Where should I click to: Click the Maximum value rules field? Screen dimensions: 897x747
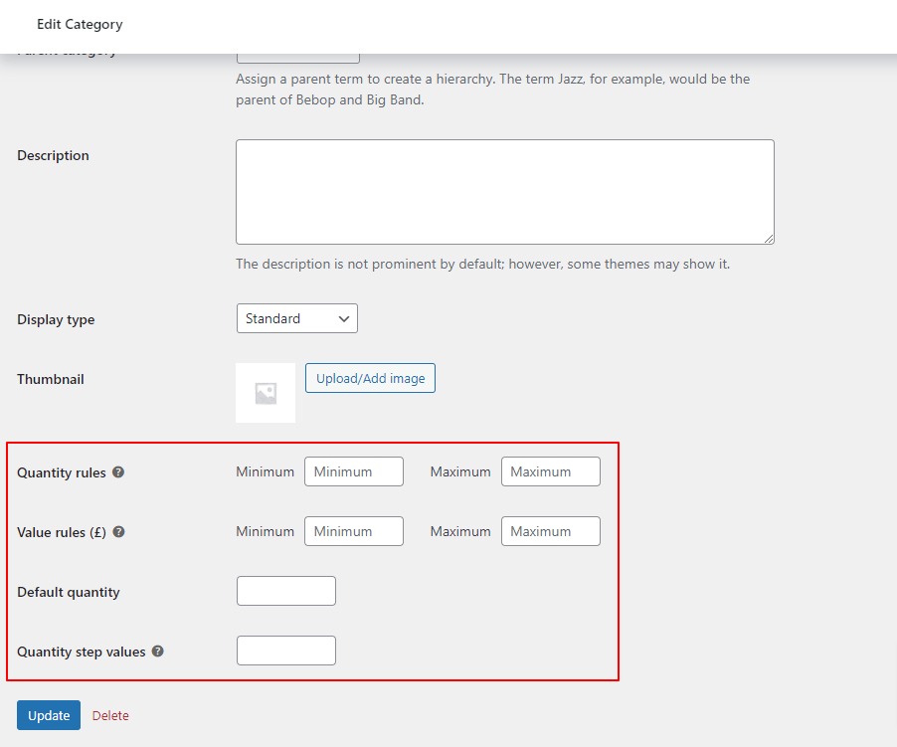[x=550, y=530]
